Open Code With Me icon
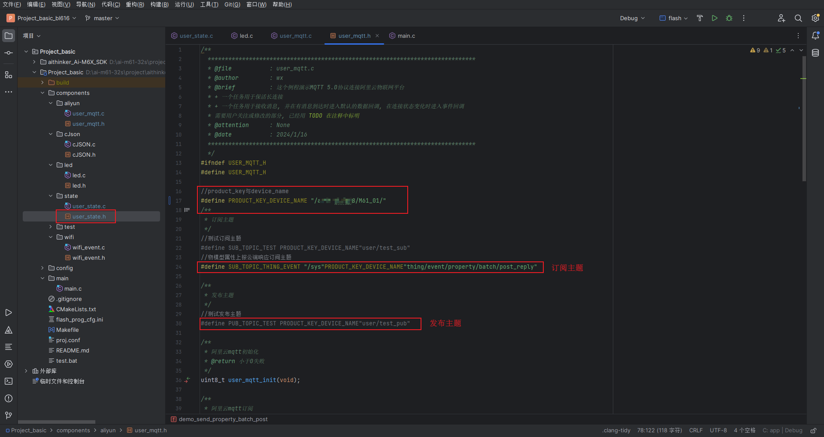824x437 pixels. tap(782, 18)
